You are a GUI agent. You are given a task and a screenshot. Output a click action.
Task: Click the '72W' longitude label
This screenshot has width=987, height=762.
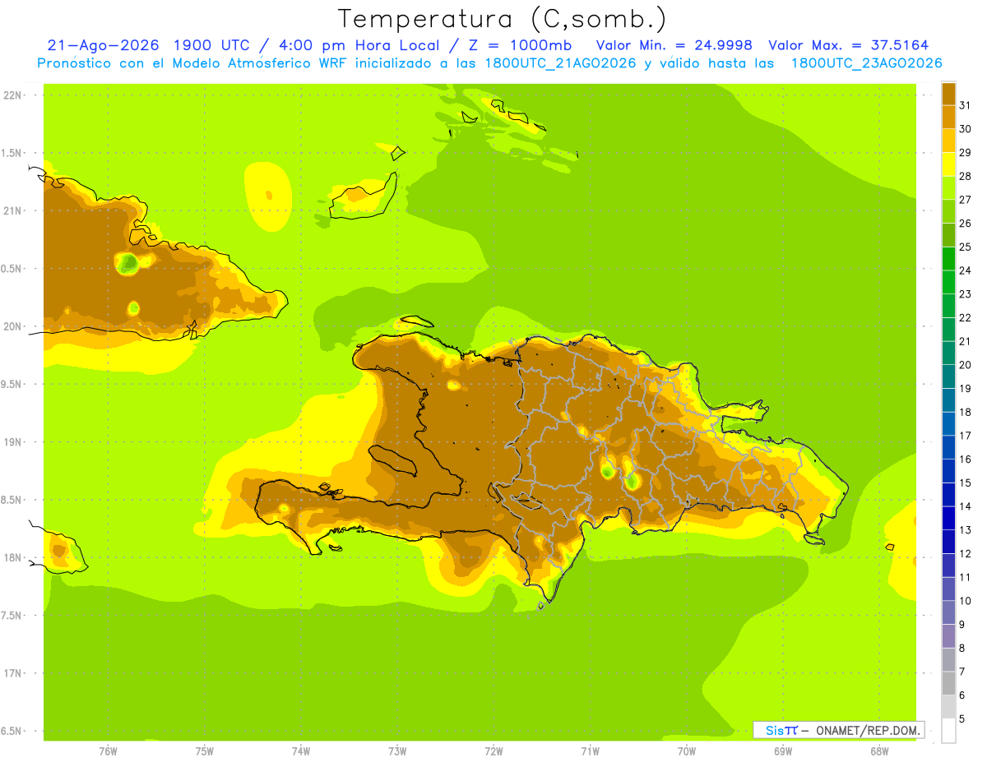[x=493, y=751]
